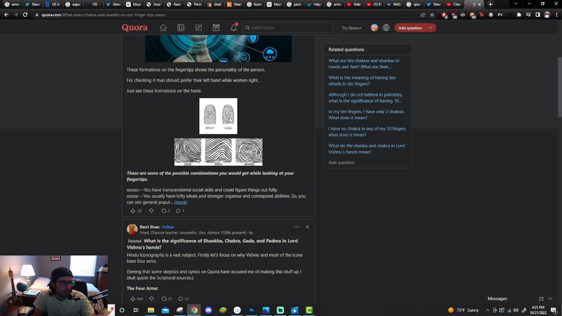This screenshot has width=562, height=316.
Task: Open Rami Sivan's profile picture
Action: [132, 229]
